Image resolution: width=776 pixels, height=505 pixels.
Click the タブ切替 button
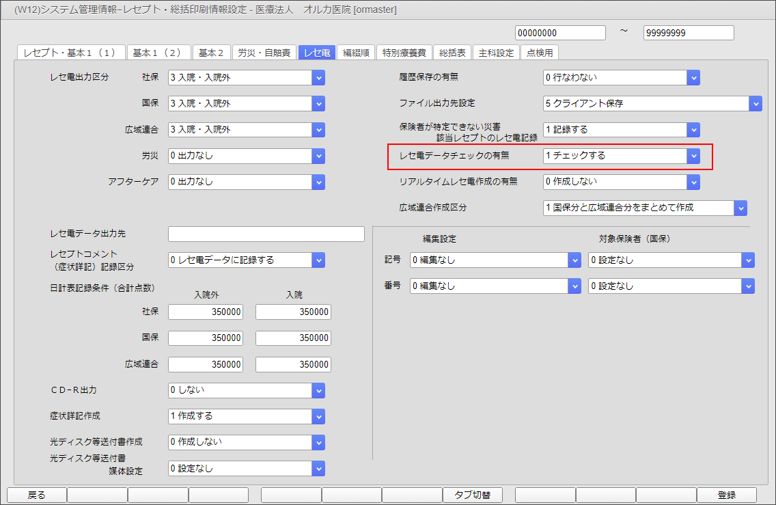(x=473, y=495)
